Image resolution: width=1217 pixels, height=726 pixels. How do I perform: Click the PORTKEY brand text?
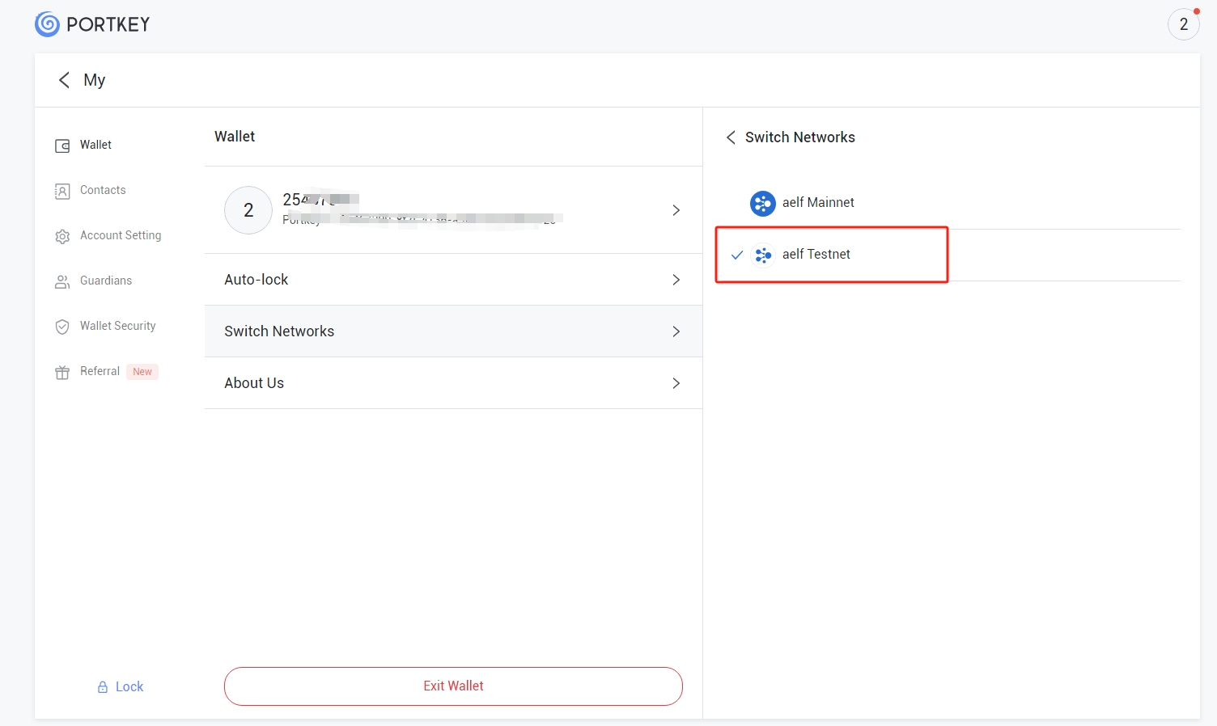pos(108,24)
